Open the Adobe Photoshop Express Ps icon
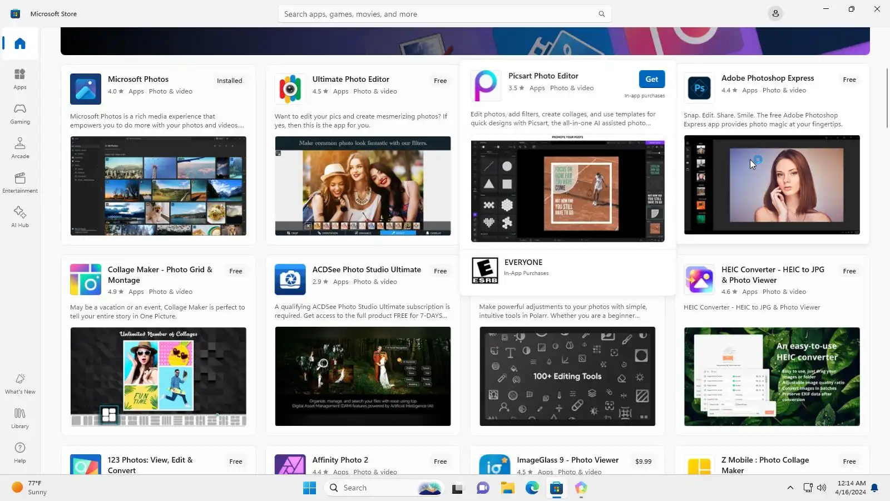The width and height of the screenshot is (890, 501). [699, 88]
